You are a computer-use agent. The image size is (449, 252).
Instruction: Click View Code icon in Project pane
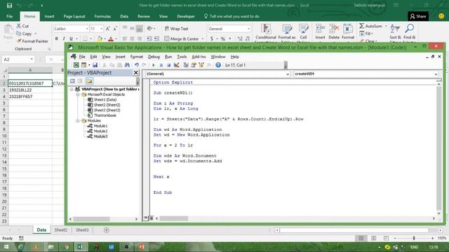click(72, 81)
